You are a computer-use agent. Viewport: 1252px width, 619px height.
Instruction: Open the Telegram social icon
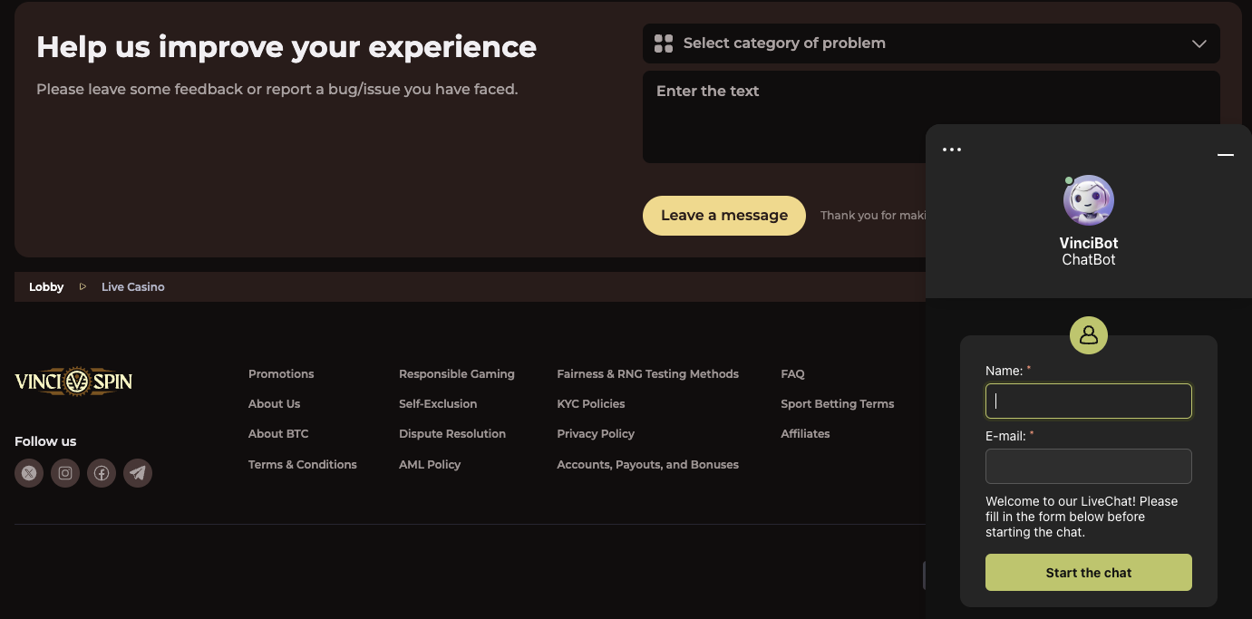(x=138, y=473)
